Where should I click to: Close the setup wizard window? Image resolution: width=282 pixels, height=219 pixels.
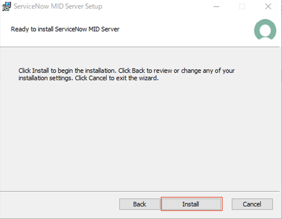click(268, 6)
